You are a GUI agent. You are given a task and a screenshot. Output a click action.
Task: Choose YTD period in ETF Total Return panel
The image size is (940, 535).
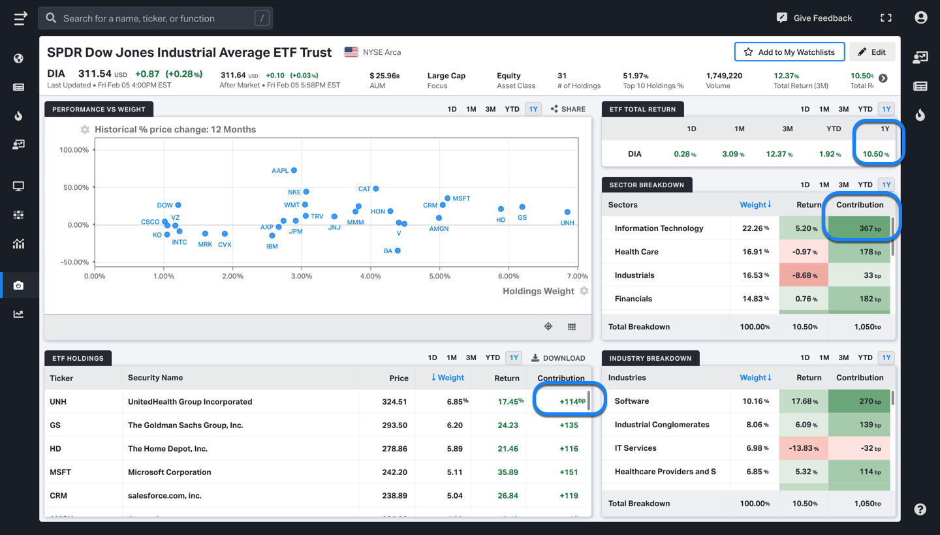[x=866, y=109]
